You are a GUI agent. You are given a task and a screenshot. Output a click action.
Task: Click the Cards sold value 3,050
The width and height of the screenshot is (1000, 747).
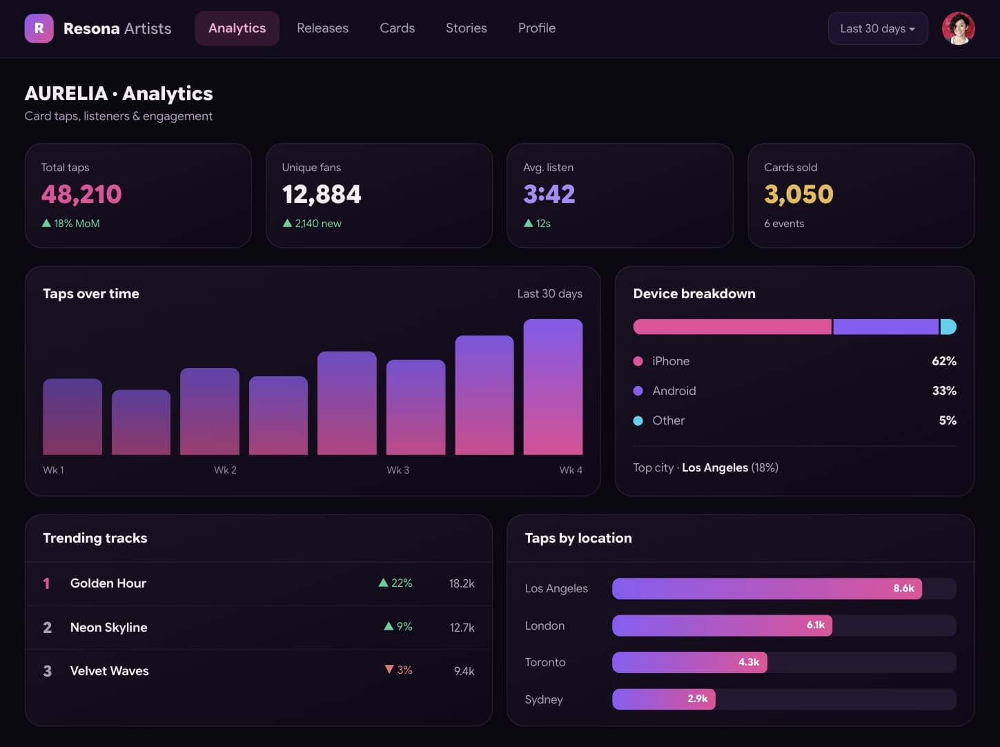click(798, 194)
